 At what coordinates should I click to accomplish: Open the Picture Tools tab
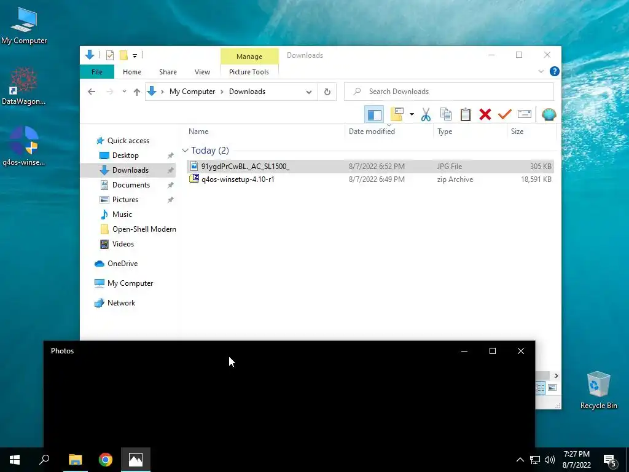(249, 72)
